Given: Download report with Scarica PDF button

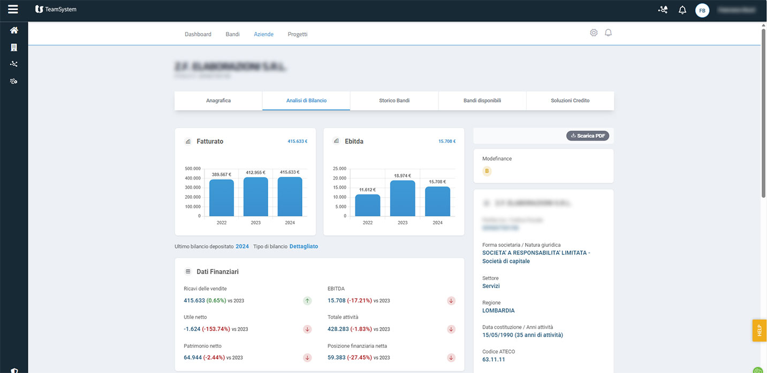Looking at the screenshot, I should click(x=587, y=136).
